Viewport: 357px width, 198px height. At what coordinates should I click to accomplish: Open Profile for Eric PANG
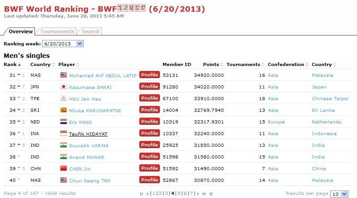click(150, 121)
